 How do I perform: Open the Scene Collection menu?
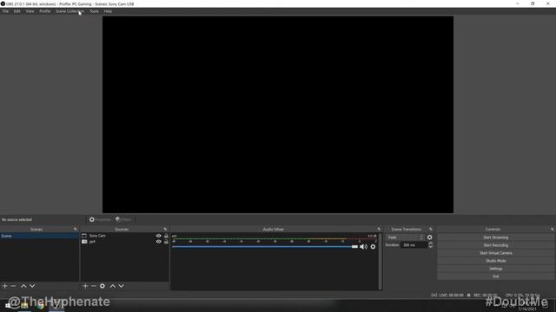click(x=69, y=11)
